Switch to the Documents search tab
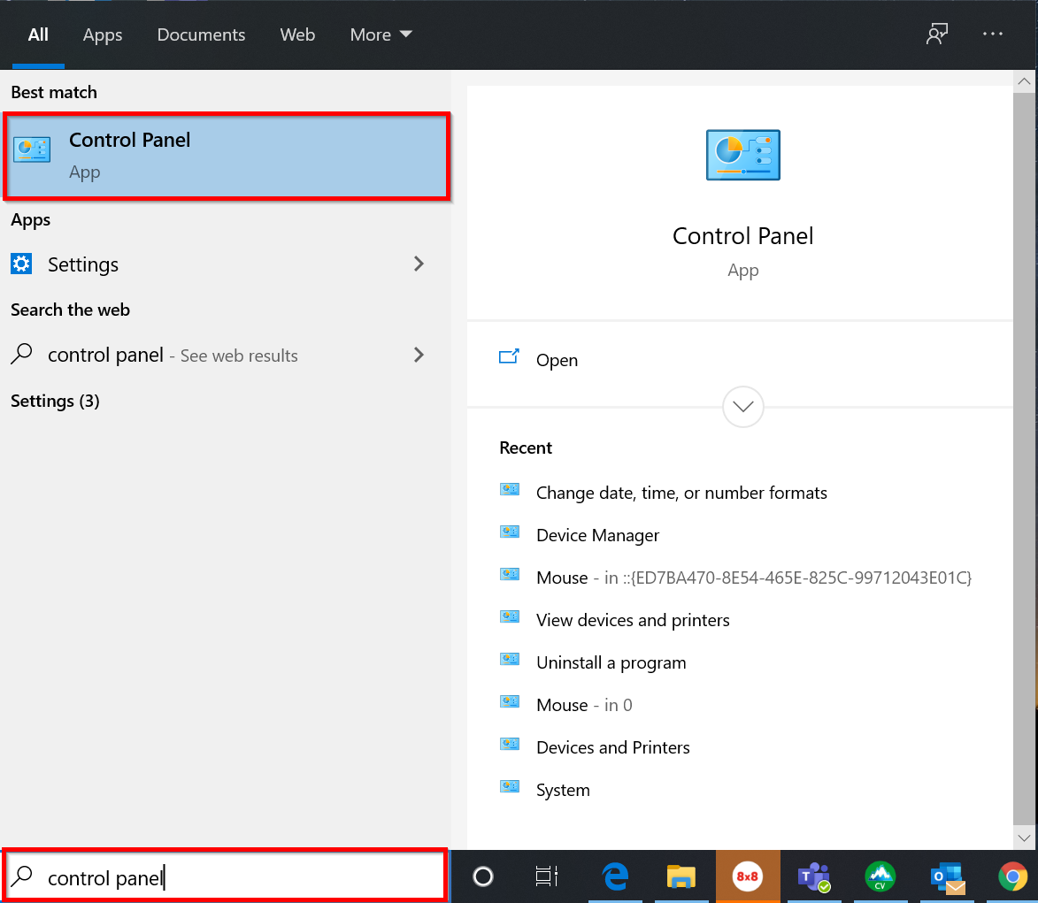This screenshot has height=903, width=1038. pos(201,34)
